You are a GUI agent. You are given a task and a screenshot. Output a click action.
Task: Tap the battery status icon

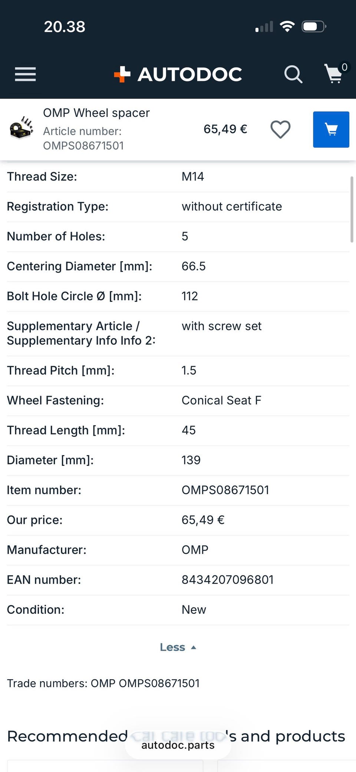[x=314, y=27]
